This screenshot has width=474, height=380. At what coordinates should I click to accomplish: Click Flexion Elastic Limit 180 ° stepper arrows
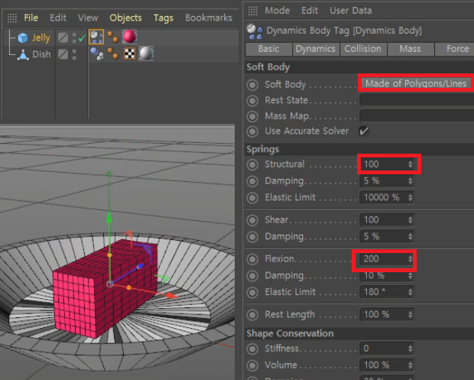tap(411, 292)
